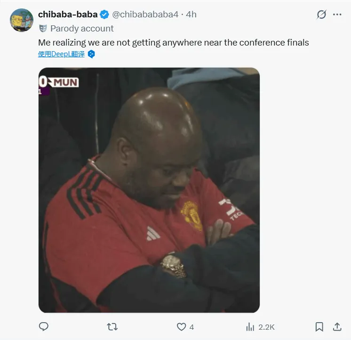Click the DeepL logo icon

click(x=91, y=54)
